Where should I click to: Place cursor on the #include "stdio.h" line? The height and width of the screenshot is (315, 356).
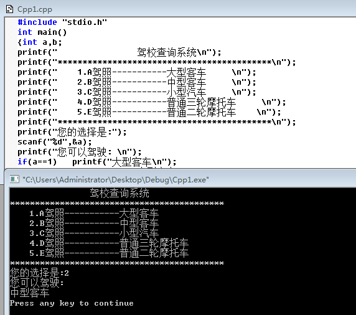[62, 22]
